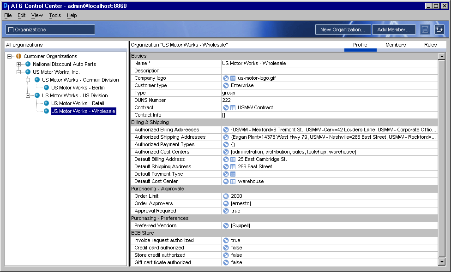Screen dimensions: 451x272
Task: Open the table icon next to USMW Contract
Action: [x=233, y=108]
